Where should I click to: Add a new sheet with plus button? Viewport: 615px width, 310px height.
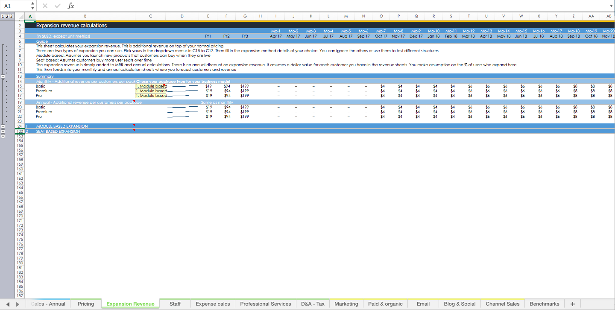pyautogui.click(x=573, y=304)
